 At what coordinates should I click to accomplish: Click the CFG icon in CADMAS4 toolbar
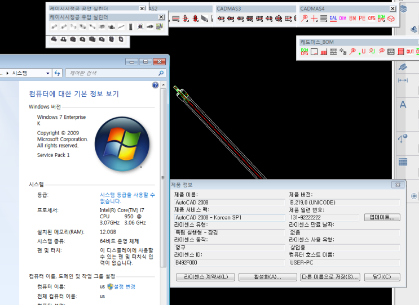pos(372,19)
